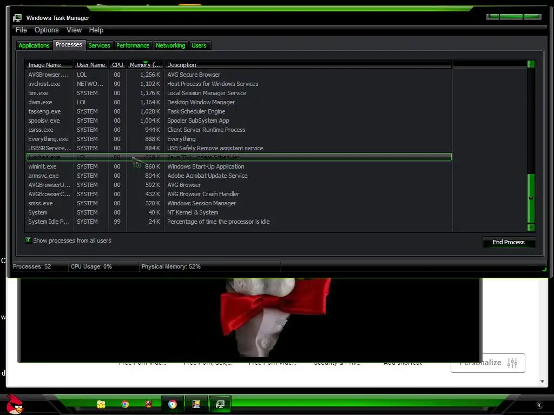Select the spoolsv.exe process
This screenshot has height=415, width=554.
coord(239,121)
